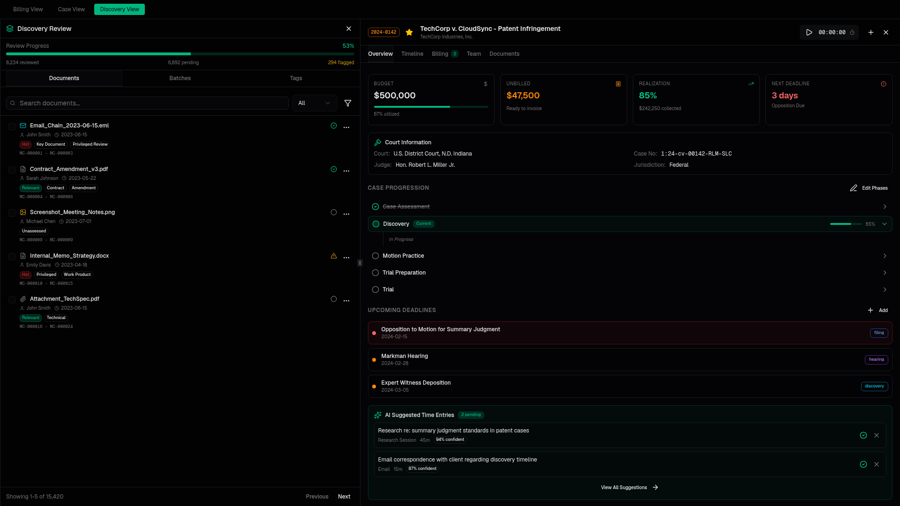Open the Batches tab

coord(180,78)
